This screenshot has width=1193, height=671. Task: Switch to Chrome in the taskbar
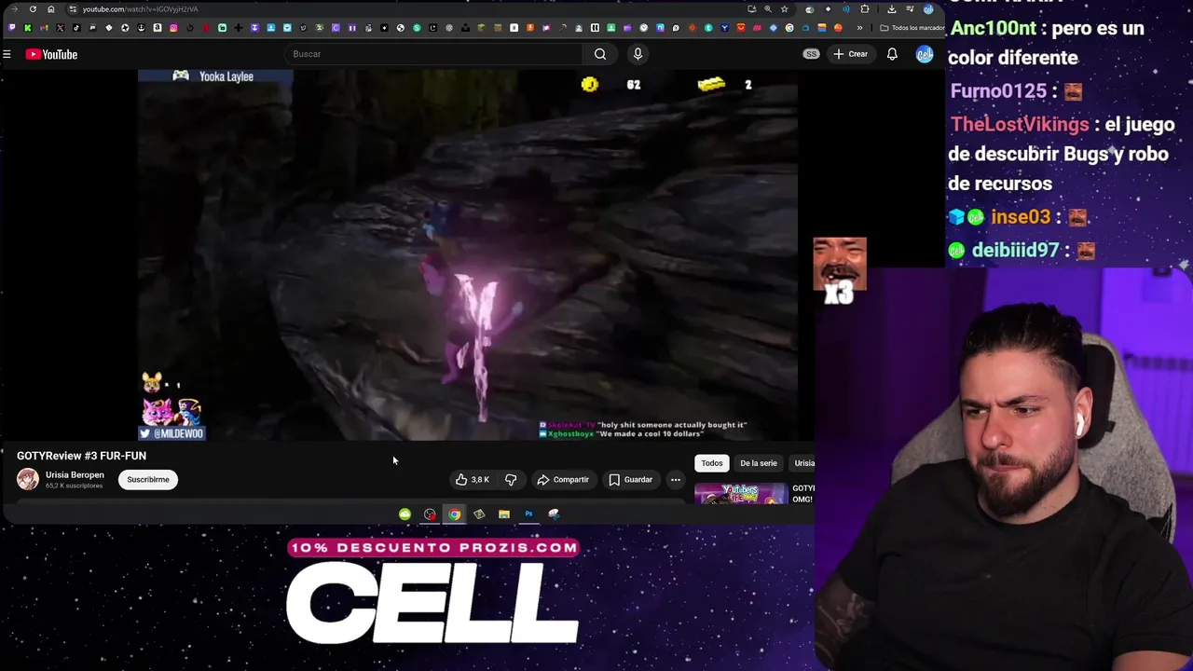(x=454, y=514)
